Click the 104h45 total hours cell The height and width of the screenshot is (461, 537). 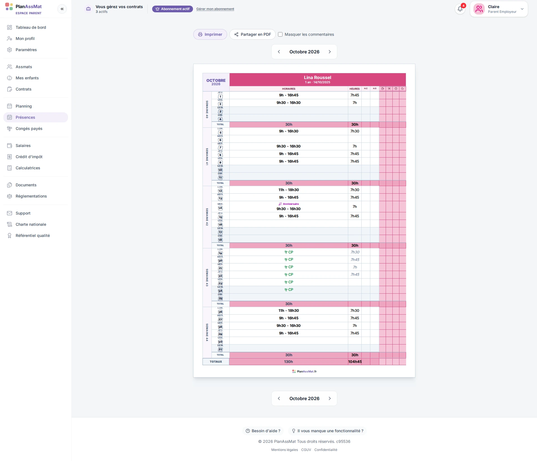[x=355, y=362]
